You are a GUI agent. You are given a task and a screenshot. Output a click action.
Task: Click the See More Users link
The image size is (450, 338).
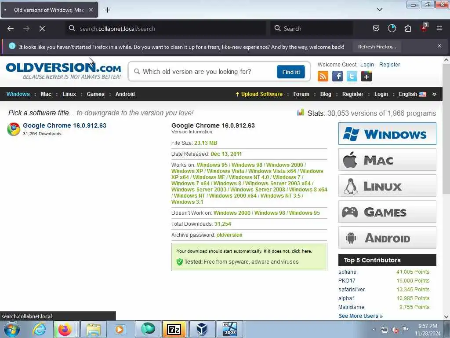[360, 316]
